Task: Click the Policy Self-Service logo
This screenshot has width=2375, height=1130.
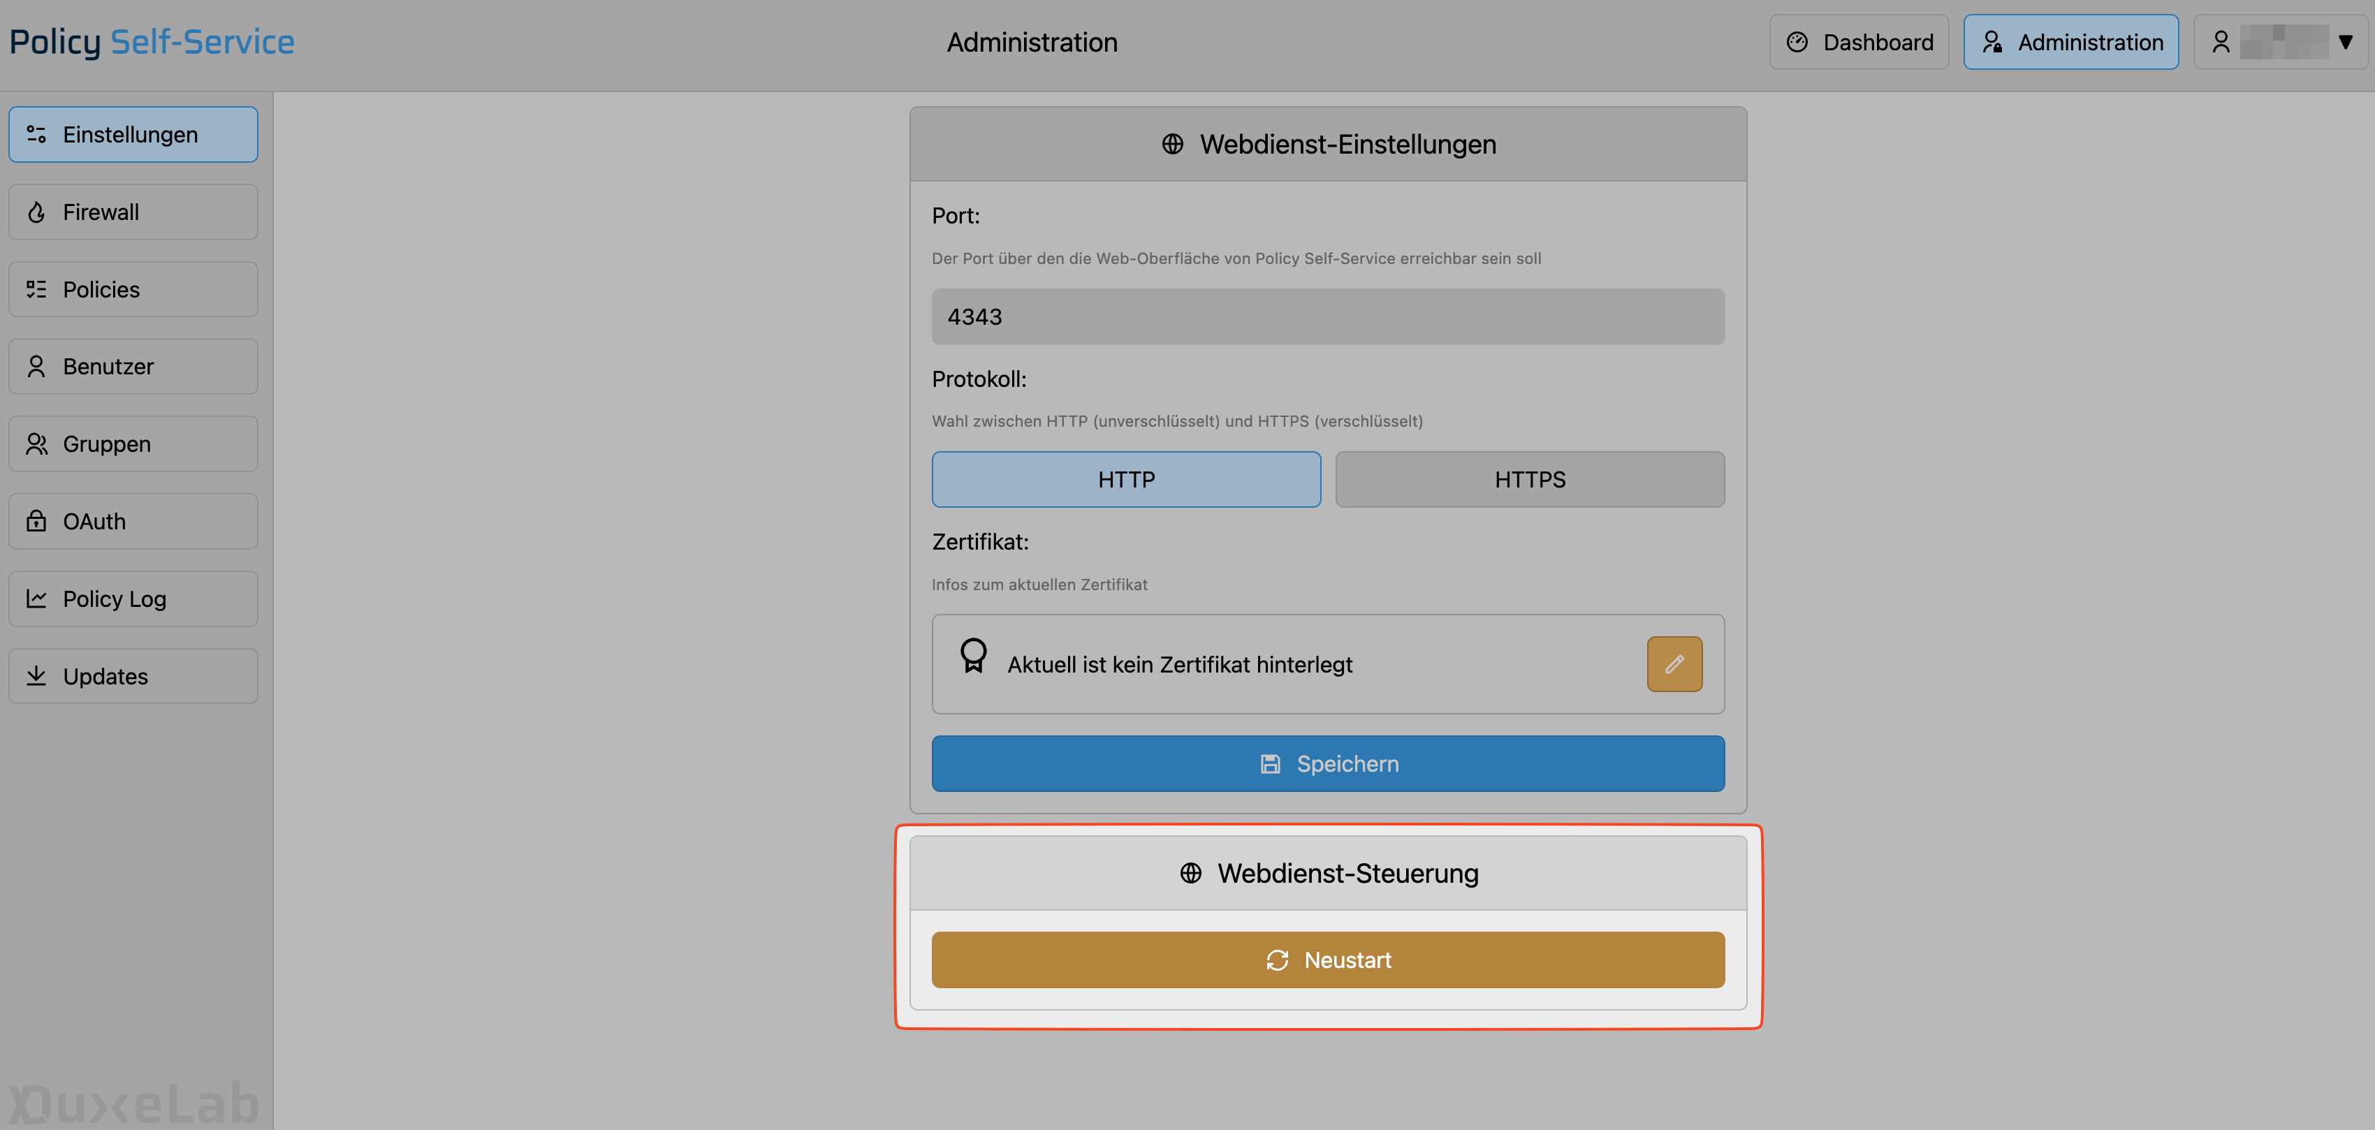Action: (x=152, y=41)
